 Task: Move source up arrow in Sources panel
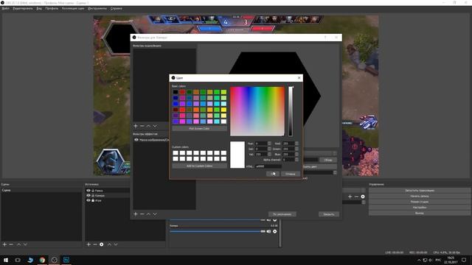click(109, 244)
